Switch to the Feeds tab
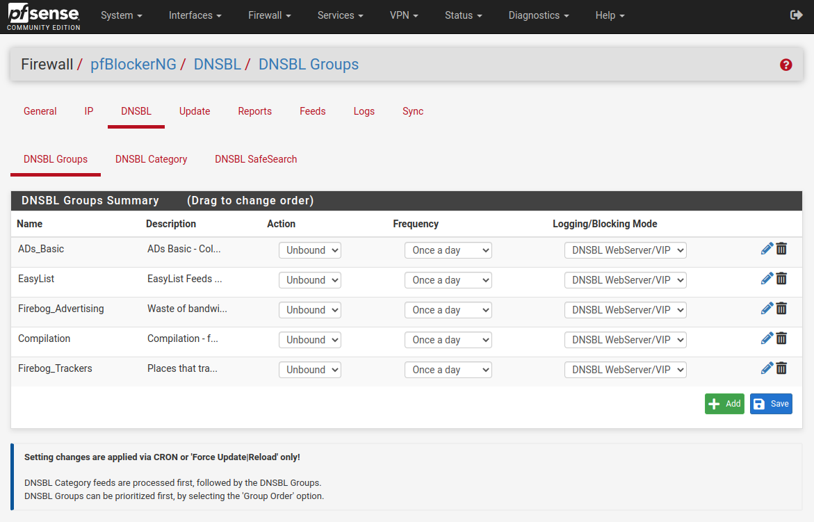The height and width of the screenshot is (522, 814). point(313,112)
